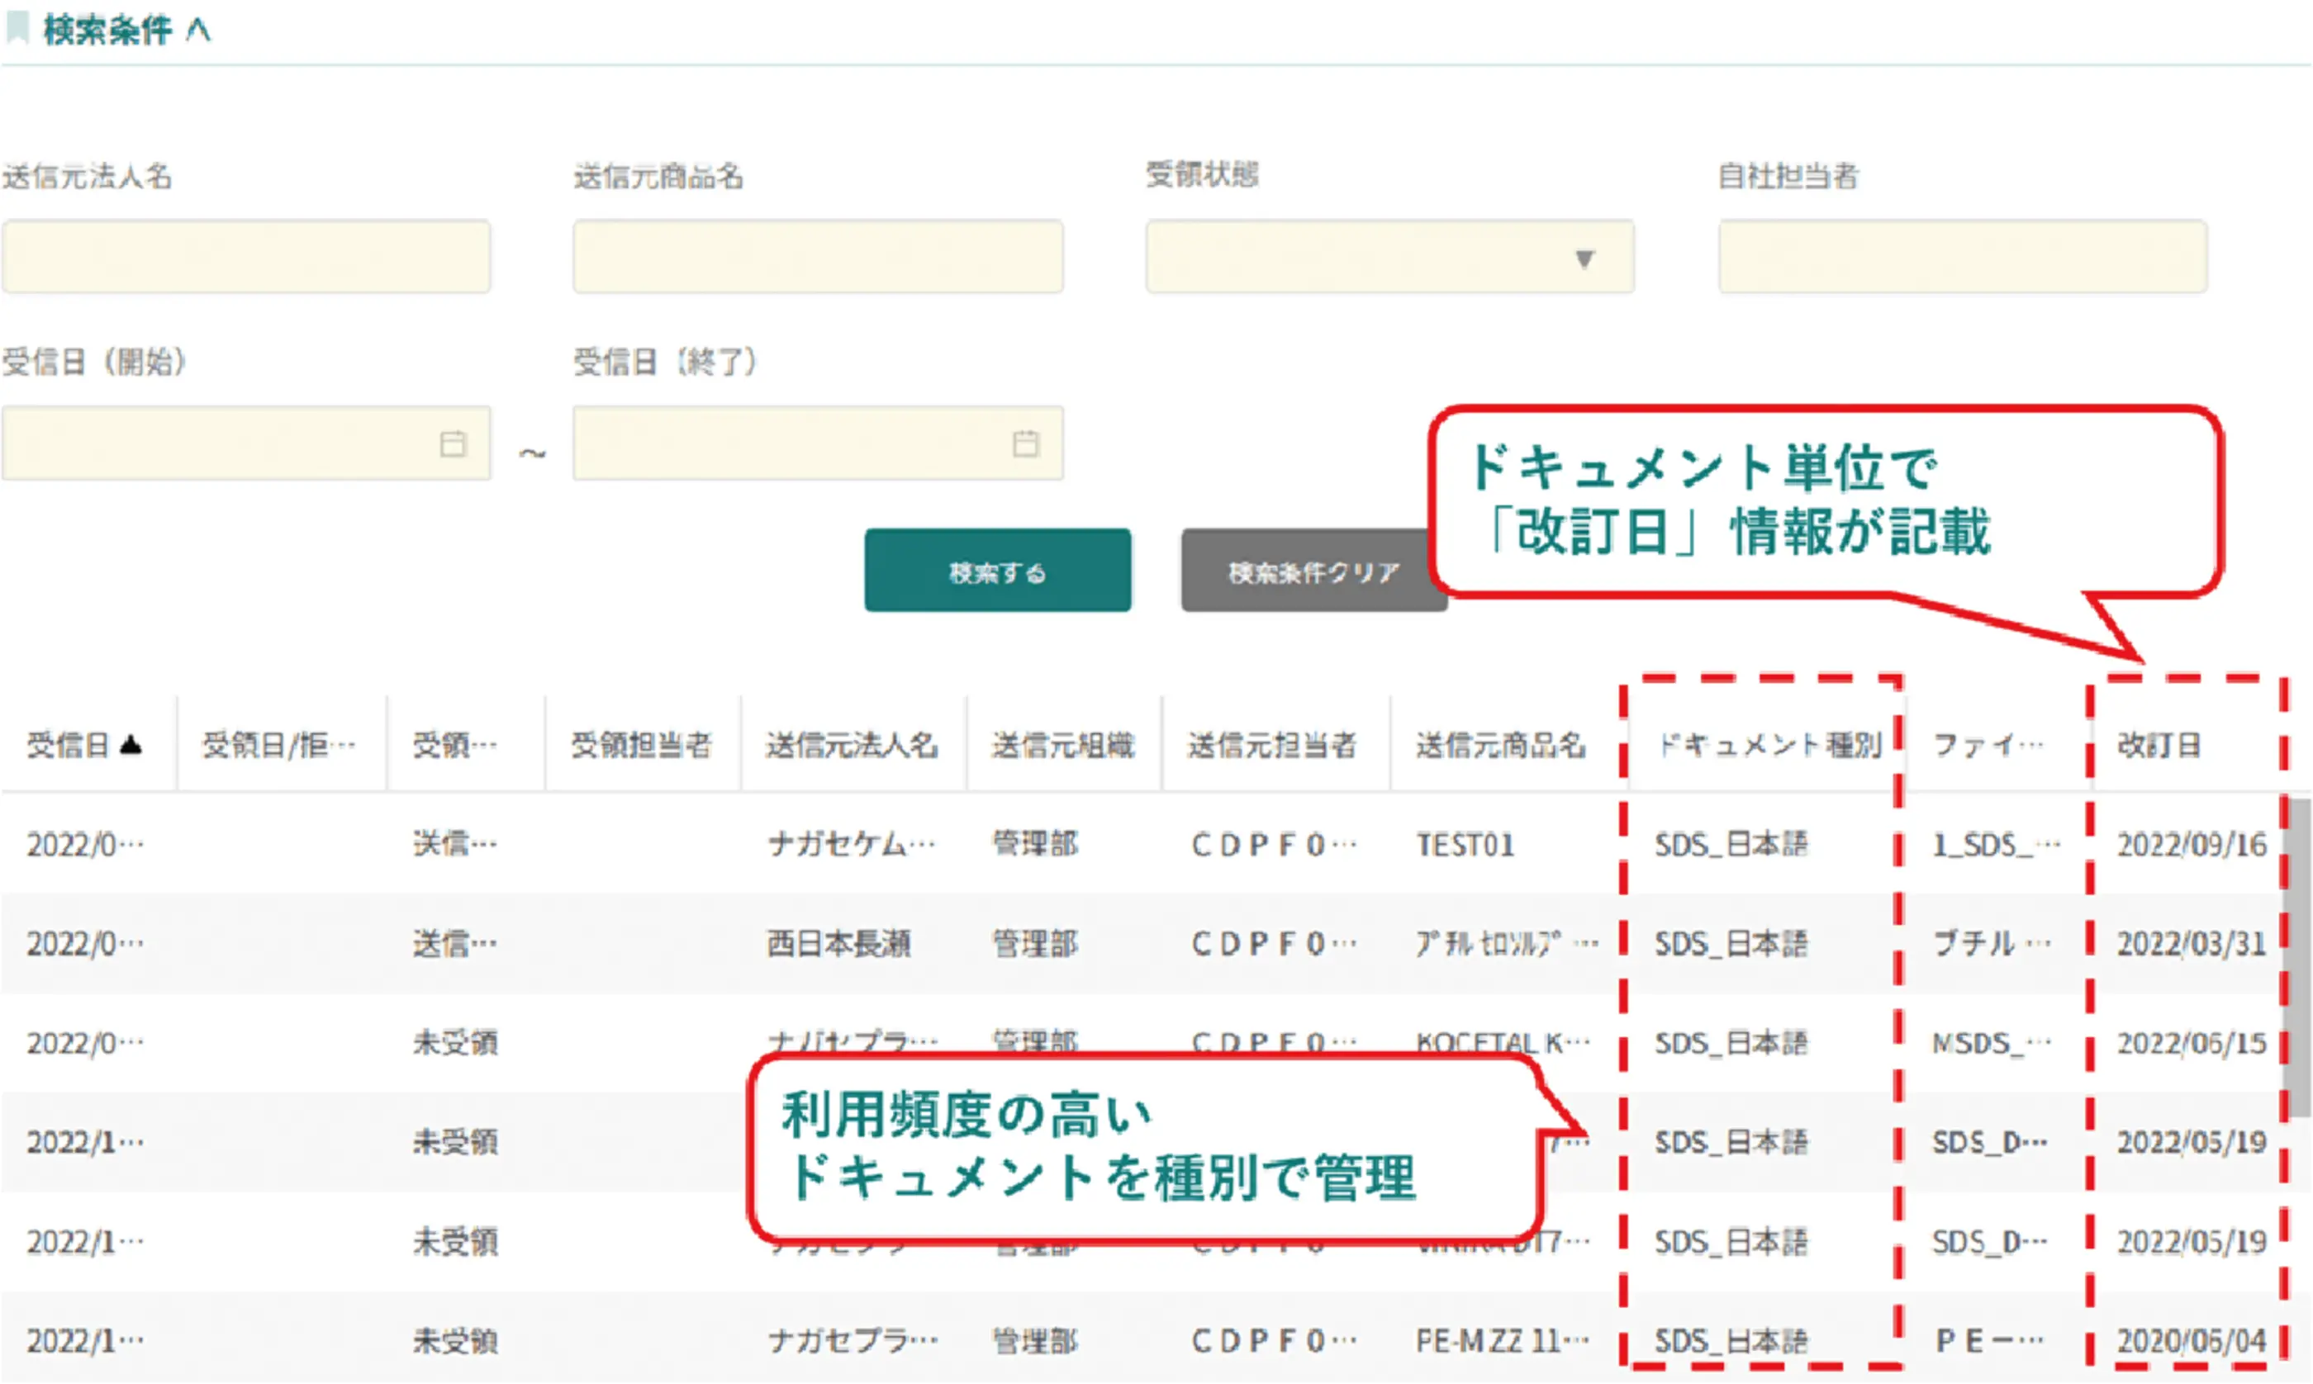Click the 自社担当者 input field
This screenshot has width=2313, height=1384.
coord(1962,258)
